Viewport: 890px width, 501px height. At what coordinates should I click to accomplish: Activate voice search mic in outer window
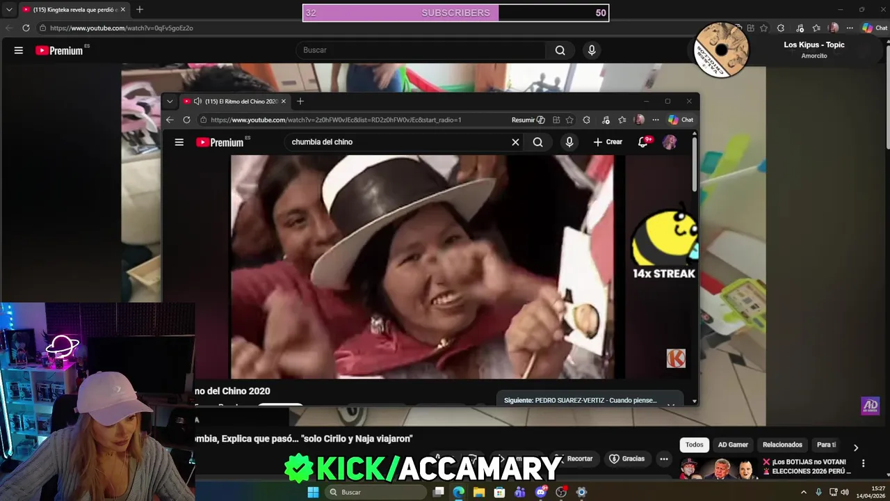tap(592, 50)
